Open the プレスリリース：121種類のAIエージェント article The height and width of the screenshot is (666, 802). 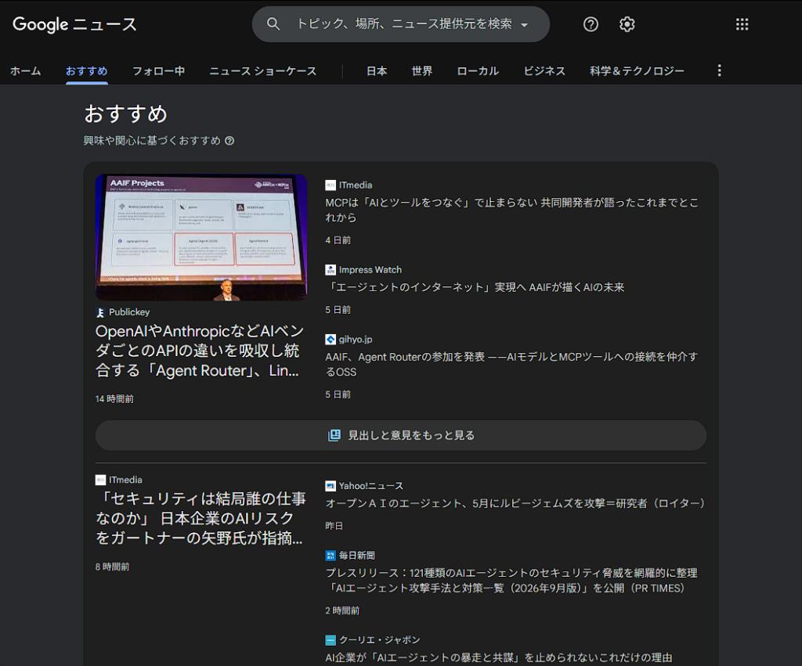pyautogui.click(x=511, y=580)
